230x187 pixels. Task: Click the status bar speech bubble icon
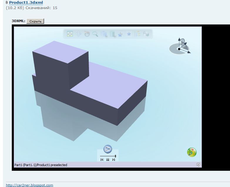point(198,165)
